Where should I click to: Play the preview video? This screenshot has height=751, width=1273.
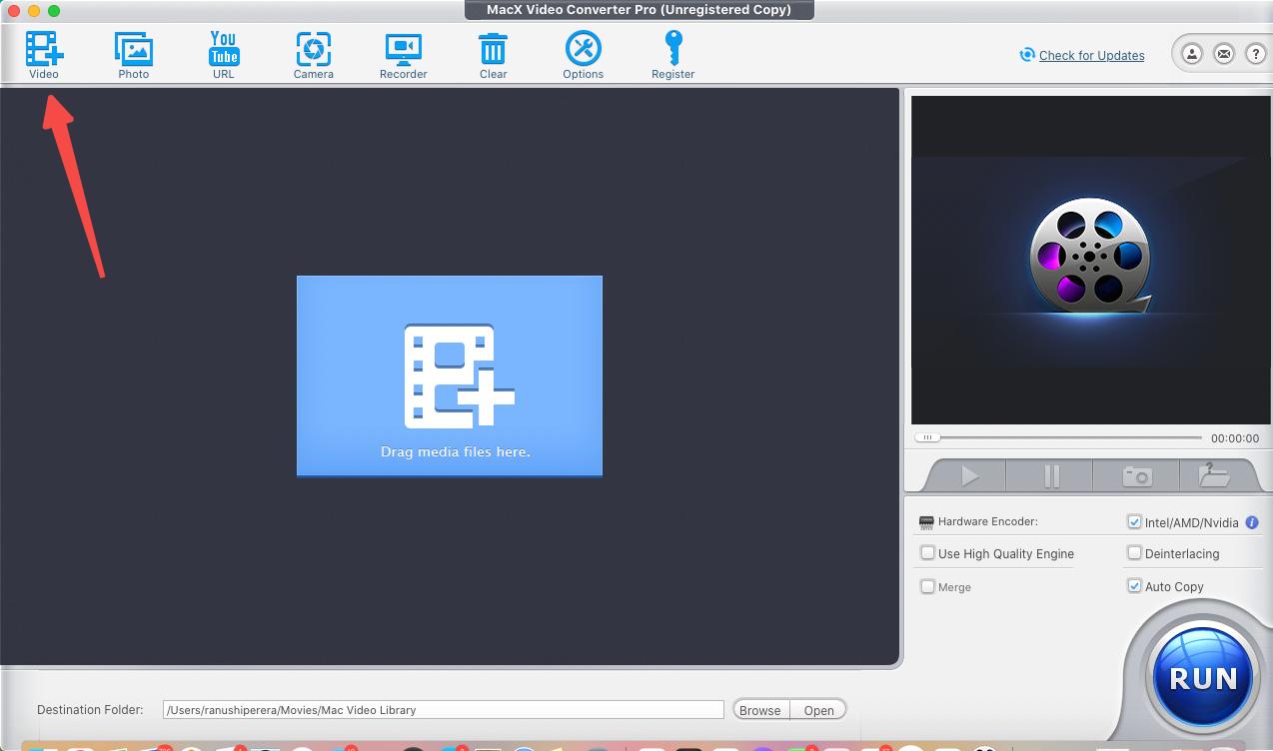click(x=969, y=476)
